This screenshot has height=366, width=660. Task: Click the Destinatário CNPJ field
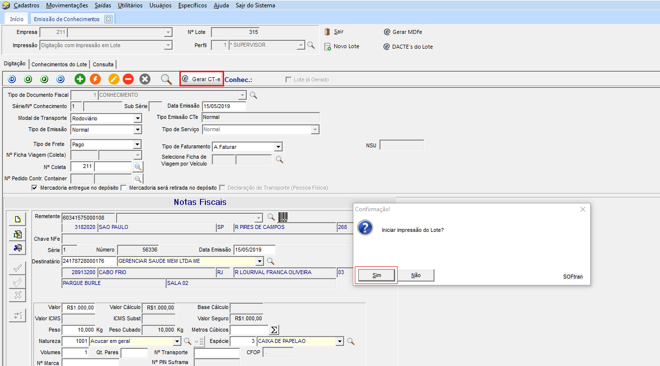[89, 261]
